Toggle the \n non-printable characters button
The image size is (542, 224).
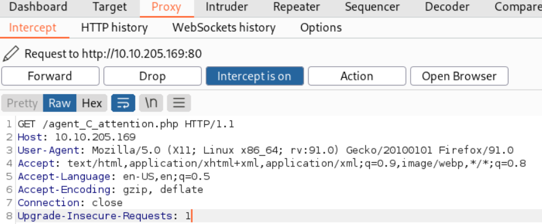(x=151, y=103)
